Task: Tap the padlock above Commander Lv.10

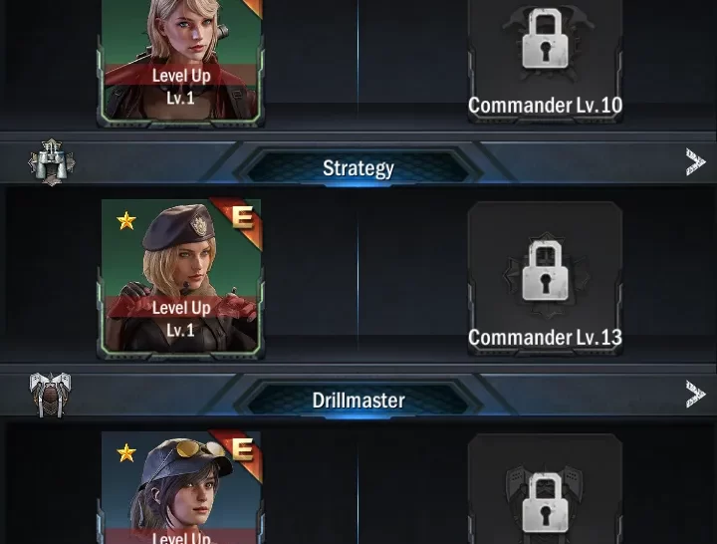Action: [545, 39]
